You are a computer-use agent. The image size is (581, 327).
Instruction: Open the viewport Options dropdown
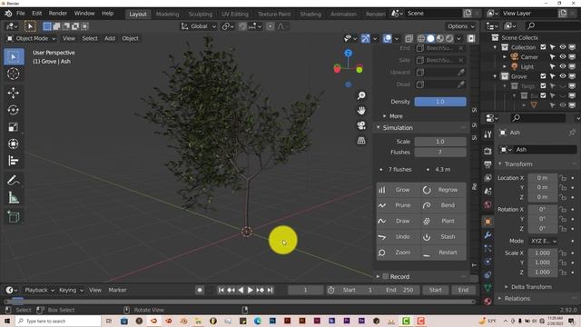(460, 26)
